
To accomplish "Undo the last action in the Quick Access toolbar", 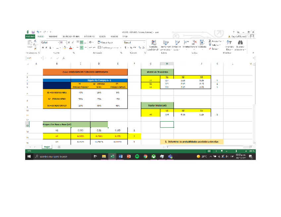I will click(x=38, y=32).
